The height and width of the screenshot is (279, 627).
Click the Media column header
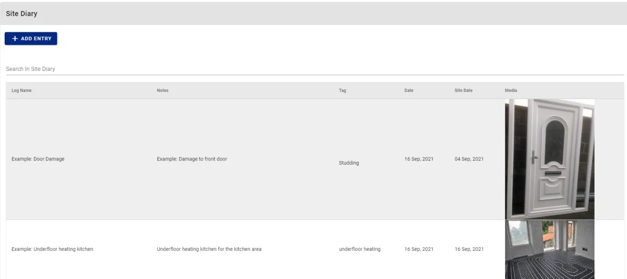coord(510,90)
